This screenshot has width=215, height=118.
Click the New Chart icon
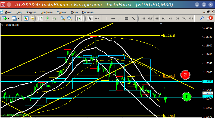click(x=5, y=18)
